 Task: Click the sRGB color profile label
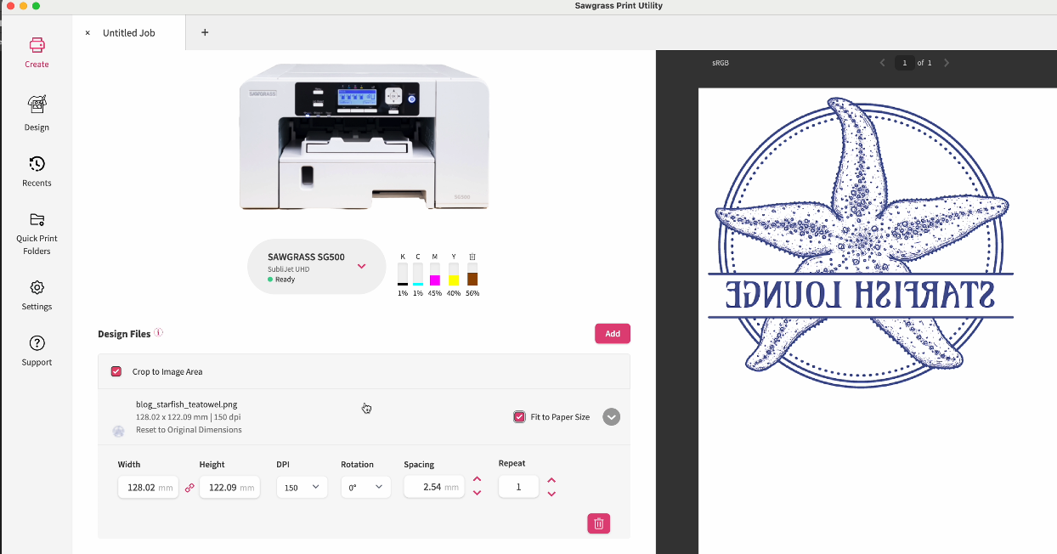(721, 63)
